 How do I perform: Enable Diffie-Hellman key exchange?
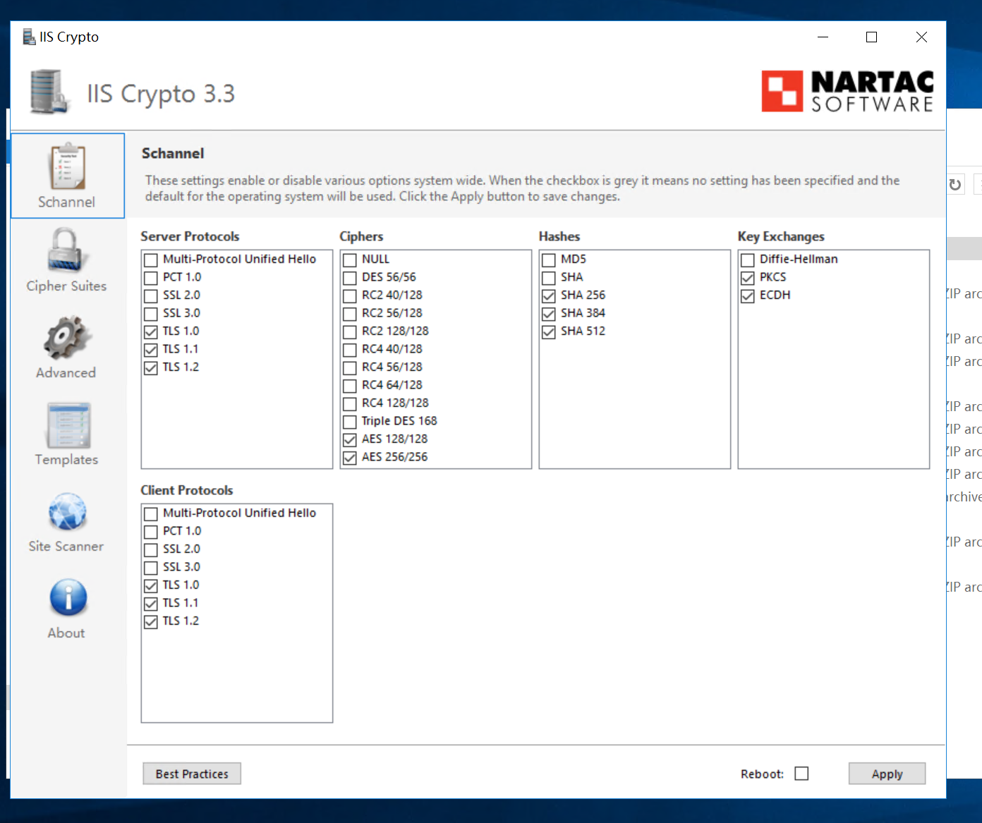748,260
